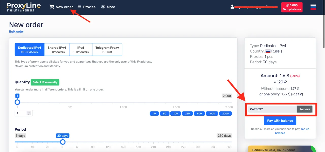This screenshot has height=152, width=325.
Task: Choose the 2000 quantity preset
Action: [225, 114]
